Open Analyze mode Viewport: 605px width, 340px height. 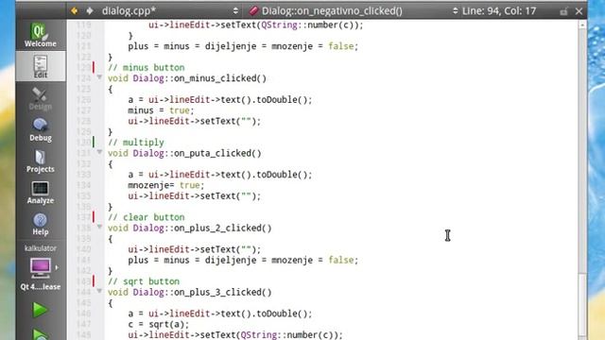pos(41,193)
